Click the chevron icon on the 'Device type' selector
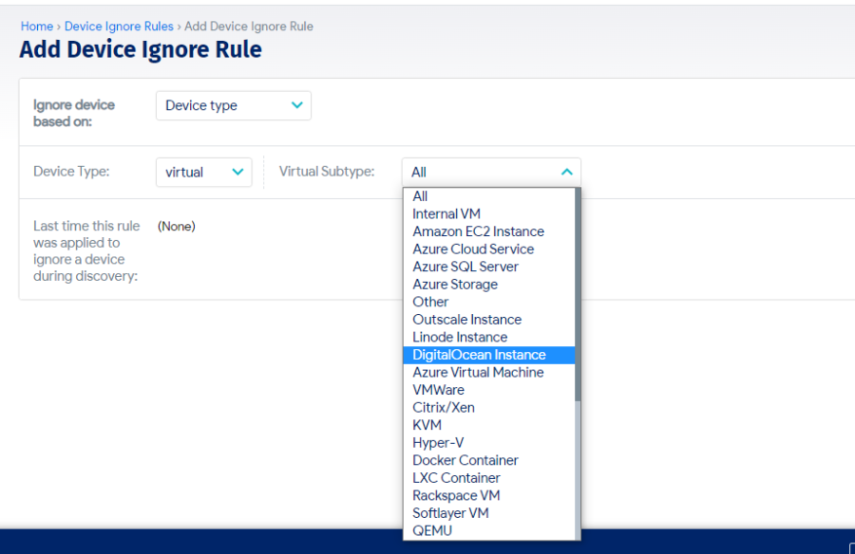This screenshot has width=855, height=554. click(x=297, y=105)
